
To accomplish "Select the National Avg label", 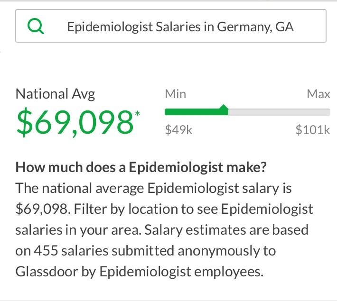I will [x=56, y=94].
